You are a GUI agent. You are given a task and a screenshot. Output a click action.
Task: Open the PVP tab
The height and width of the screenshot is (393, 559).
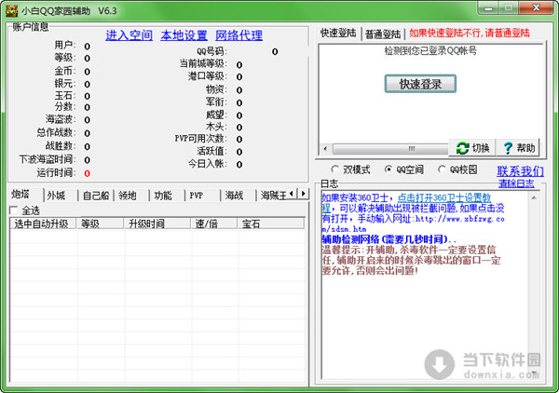point(202,196)
